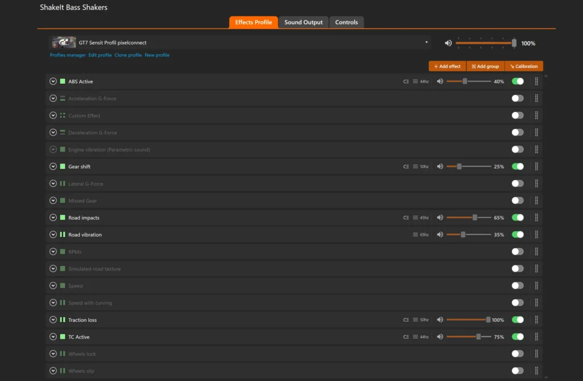
Task: Switch to the Sound Output tab
Action: click(x=303, y=22)
